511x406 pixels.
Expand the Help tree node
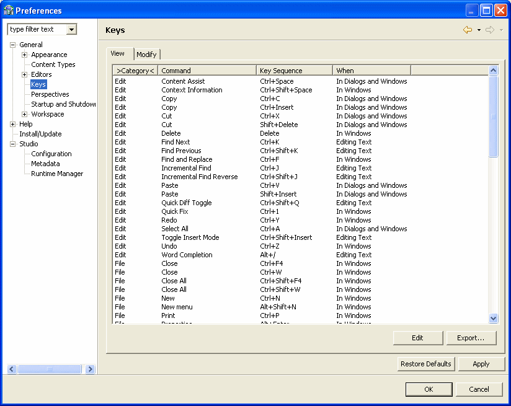(12, 124)
